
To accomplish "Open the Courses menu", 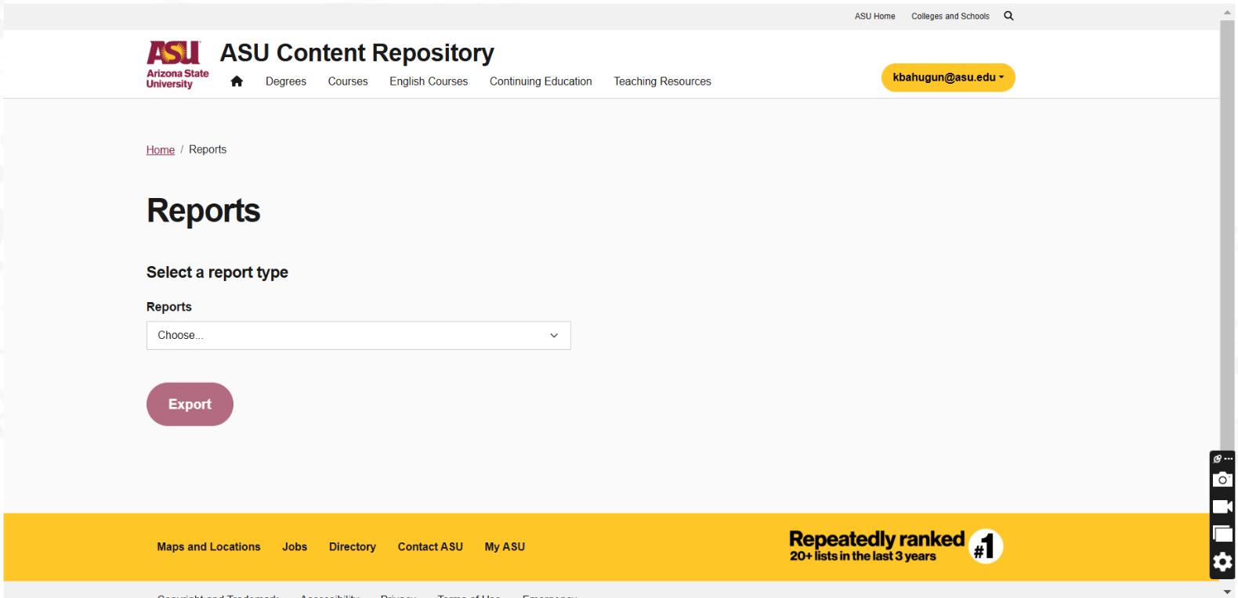I will click(348, 81).
